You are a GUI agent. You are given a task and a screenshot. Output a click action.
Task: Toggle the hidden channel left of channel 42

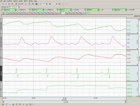[x=56, y=13]
